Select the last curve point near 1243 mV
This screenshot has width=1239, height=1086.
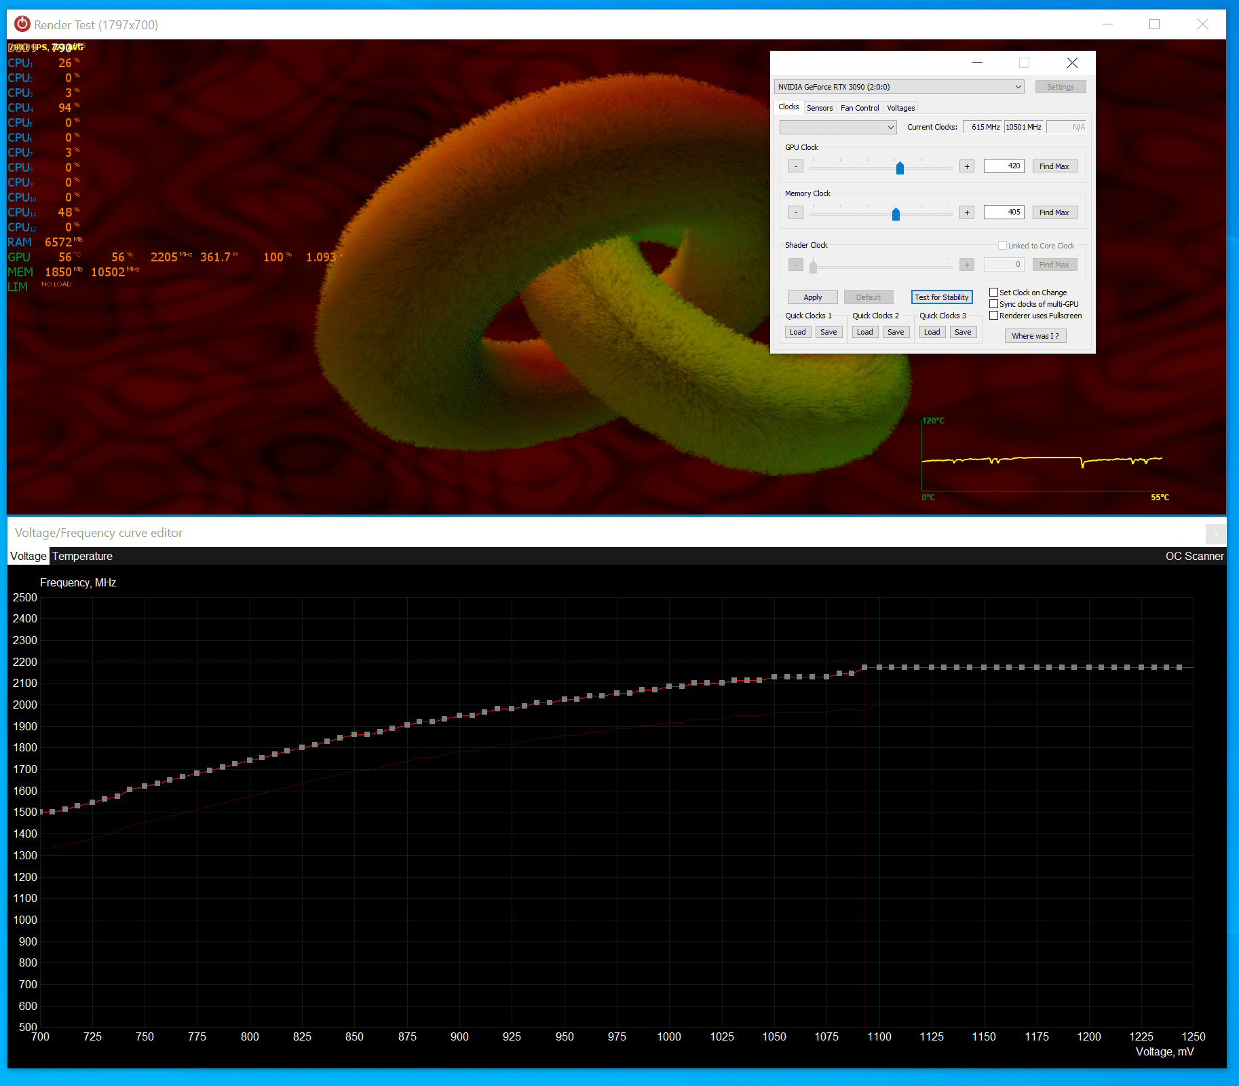(x=1180, y=667)
